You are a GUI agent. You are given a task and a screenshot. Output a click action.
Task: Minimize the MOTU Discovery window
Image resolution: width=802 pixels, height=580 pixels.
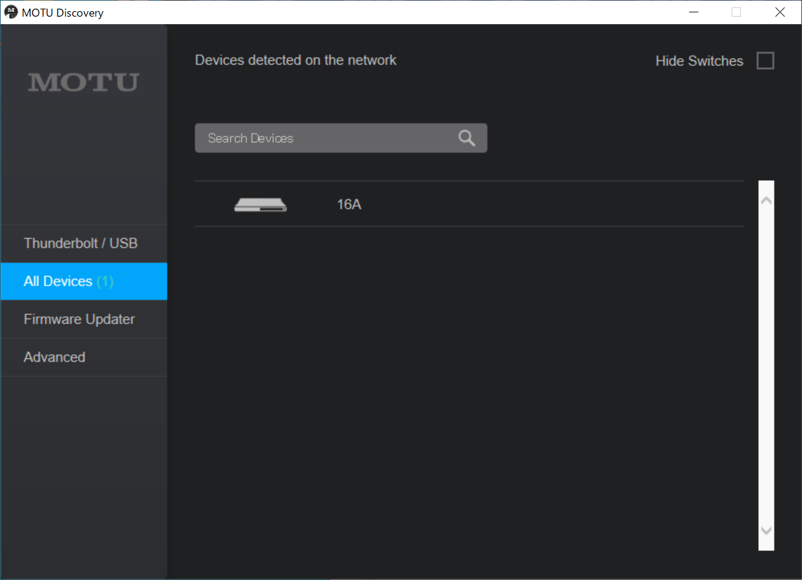point(693,12)
